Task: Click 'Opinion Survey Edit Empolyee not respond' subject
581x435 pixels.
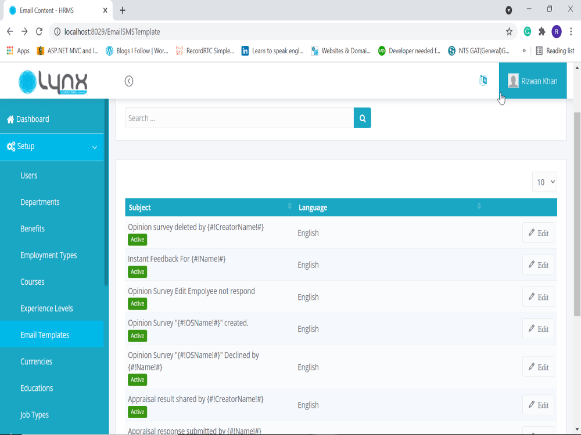Action: click(191, 291)
